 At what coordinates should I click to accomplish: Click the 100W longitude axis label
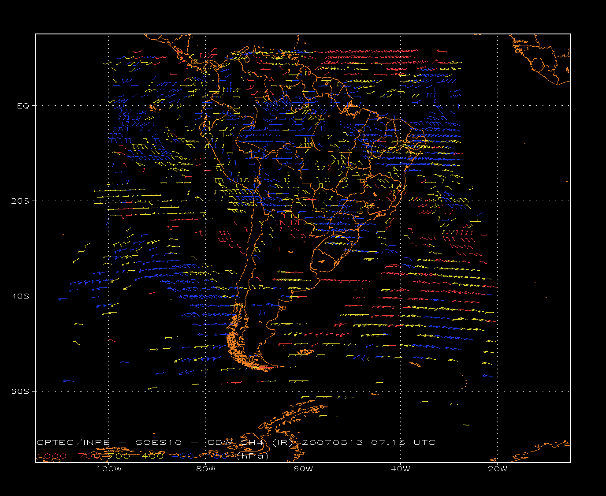click(109, 469)
